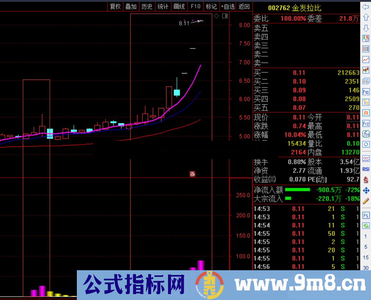Click the quote list icon in right sidebar

click(x=365, y=49)
